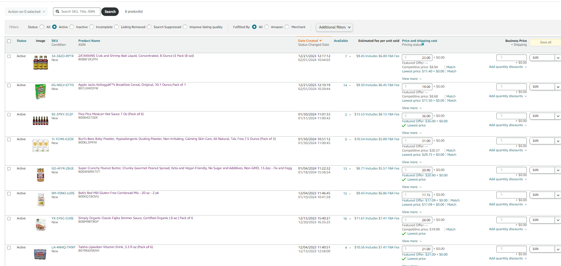Select the Active status radio button
Viewport: 561px width, 266px height.
(x=54, y=27)
